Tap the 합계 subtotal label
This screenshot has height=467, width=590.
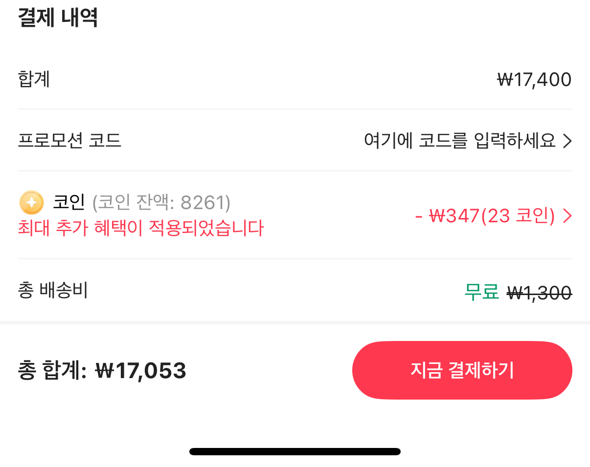coord(34,79)
